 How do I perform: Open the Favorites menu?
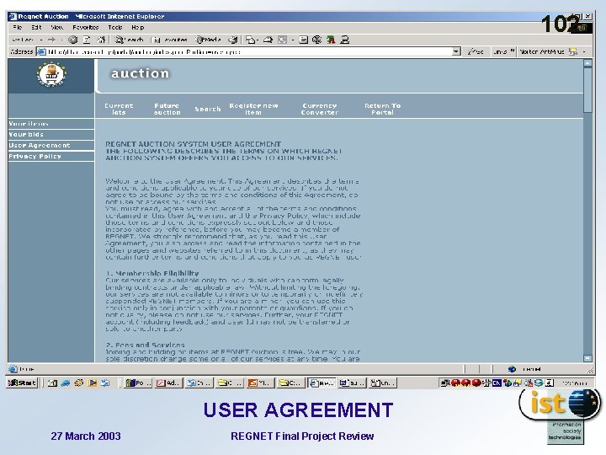[85, 28]
